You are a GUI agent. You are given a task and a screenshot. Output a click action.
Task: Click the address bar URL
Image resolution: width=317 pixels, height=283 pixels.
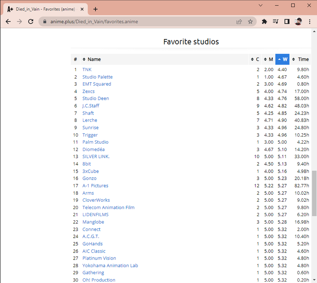pyautogui.click(x=94, y=22)
